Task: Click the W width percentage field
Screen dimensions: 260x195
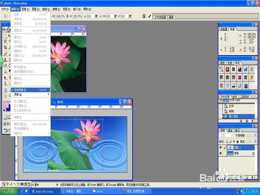Action: (x=60, y=16)
